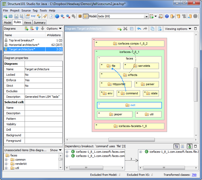The width and height of the screenshot is (202, 180).
Task: Click the collapse cell icon in diagram toolbar
Action: (x=132, y=29)
